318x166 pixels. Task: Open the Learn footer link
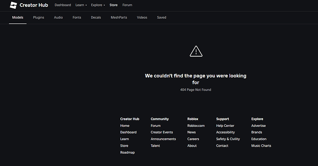[x=124, y=139]
